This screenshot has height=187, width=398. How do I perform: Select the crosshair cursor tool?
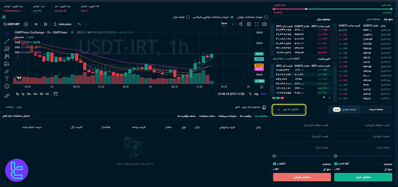click(7, 33)
